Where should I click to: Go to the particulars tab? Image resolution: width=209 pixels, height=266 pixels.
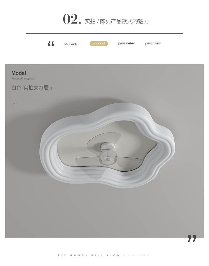[x=153, y=43]
